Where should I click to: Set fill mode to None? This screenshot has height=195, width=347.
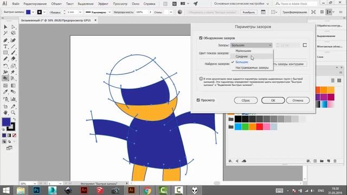[14, 135]
